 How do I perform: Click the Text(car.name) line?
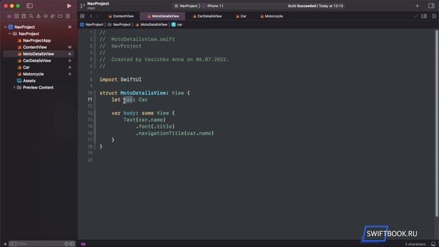tap(145, 120)
